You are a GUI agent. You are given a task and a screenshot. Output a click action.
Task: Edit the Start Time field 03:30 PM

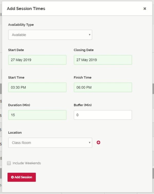click(x=37, y=87)
